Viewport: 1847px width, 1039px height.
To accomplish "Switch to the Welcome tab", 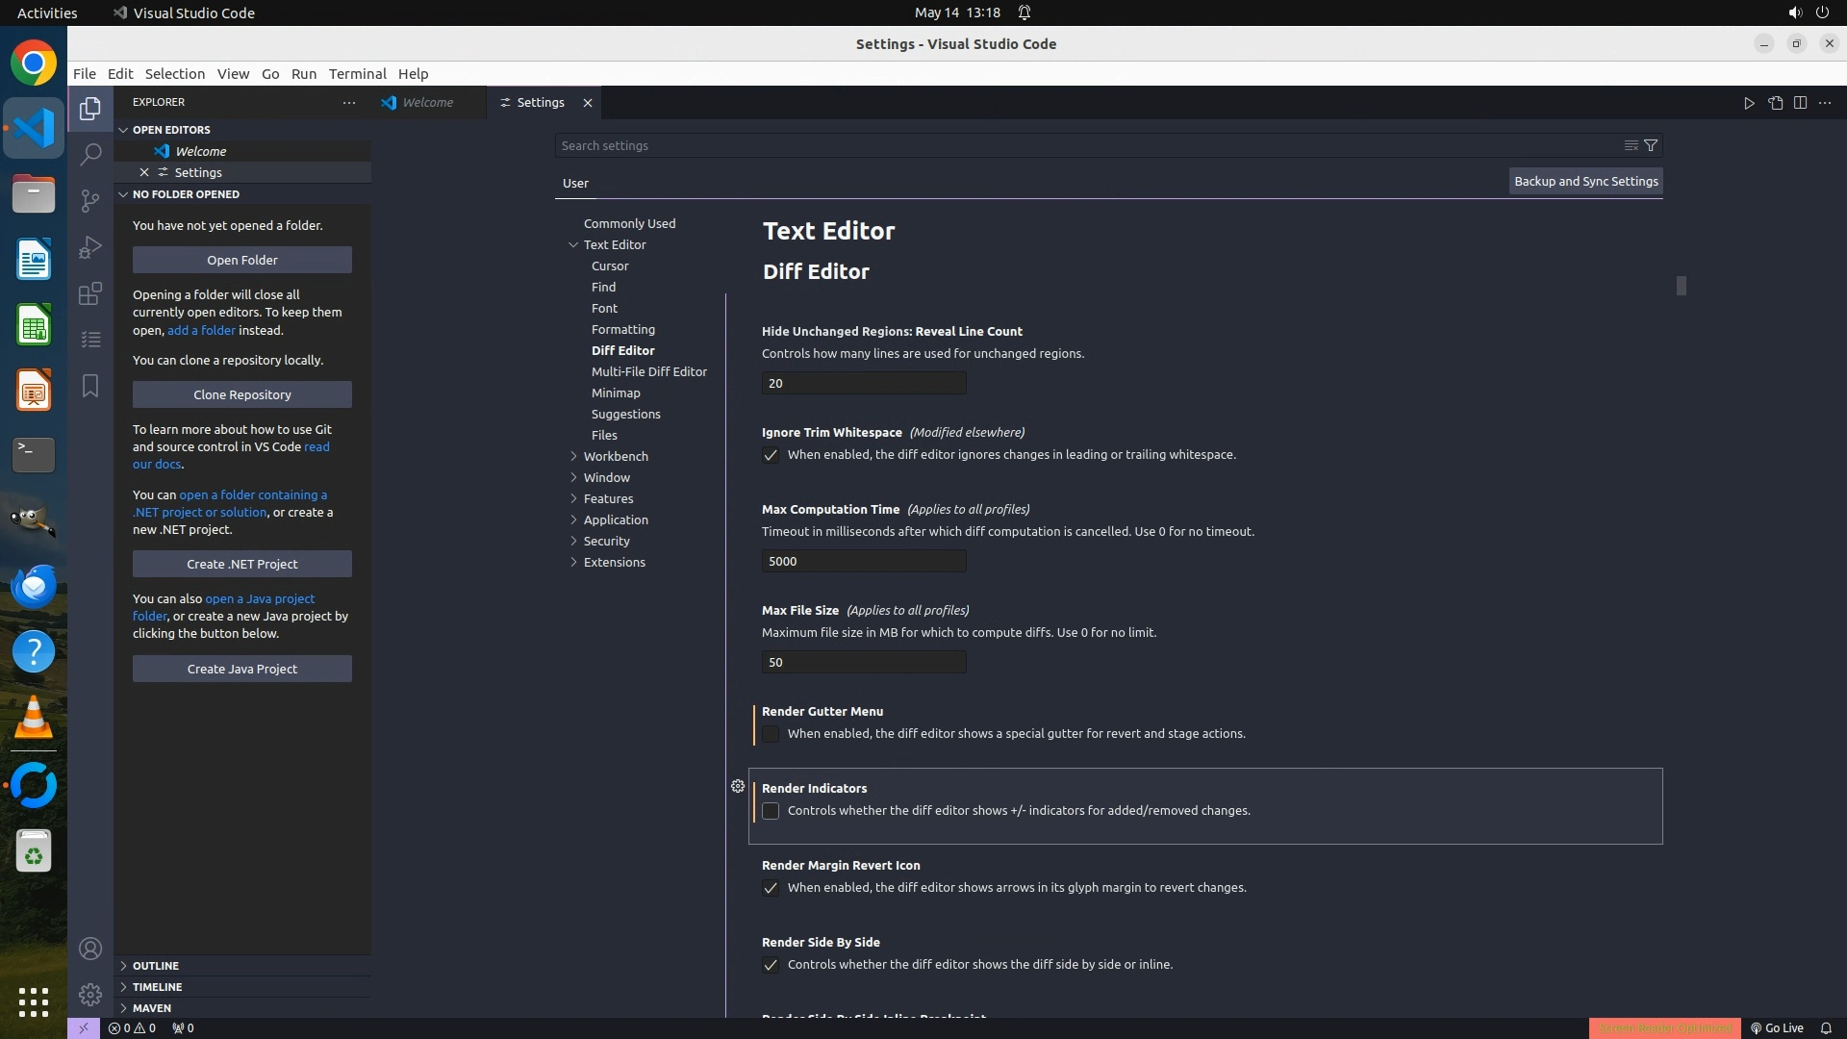I will coord(427,103).
